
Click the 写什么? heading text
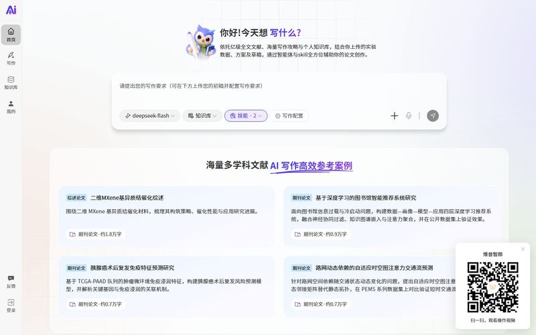click(285, 33)
